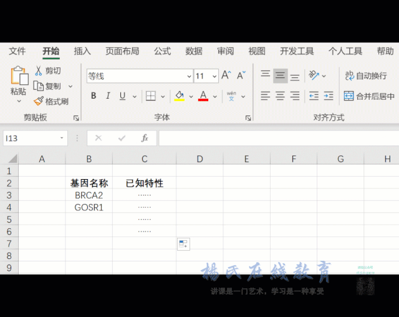Screen dimensions: 399x317
Task: Open font color palette dropdown
Action: [214, 97]
